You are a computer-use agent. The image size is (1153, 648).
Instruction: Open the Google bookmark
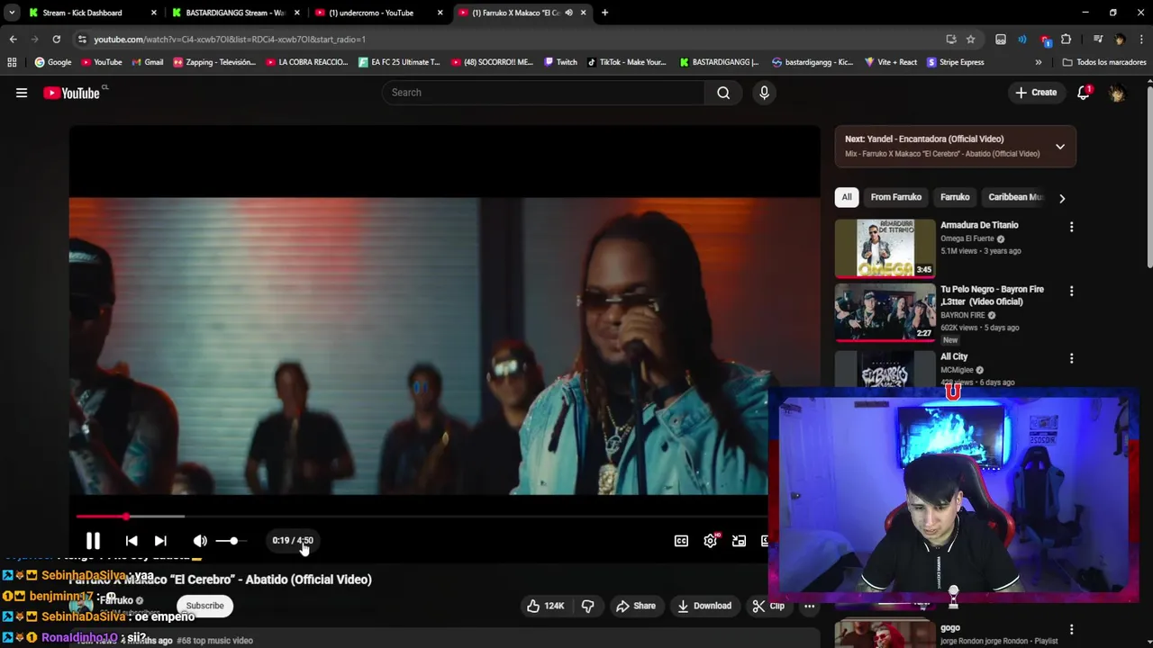(x=53, y=62)
